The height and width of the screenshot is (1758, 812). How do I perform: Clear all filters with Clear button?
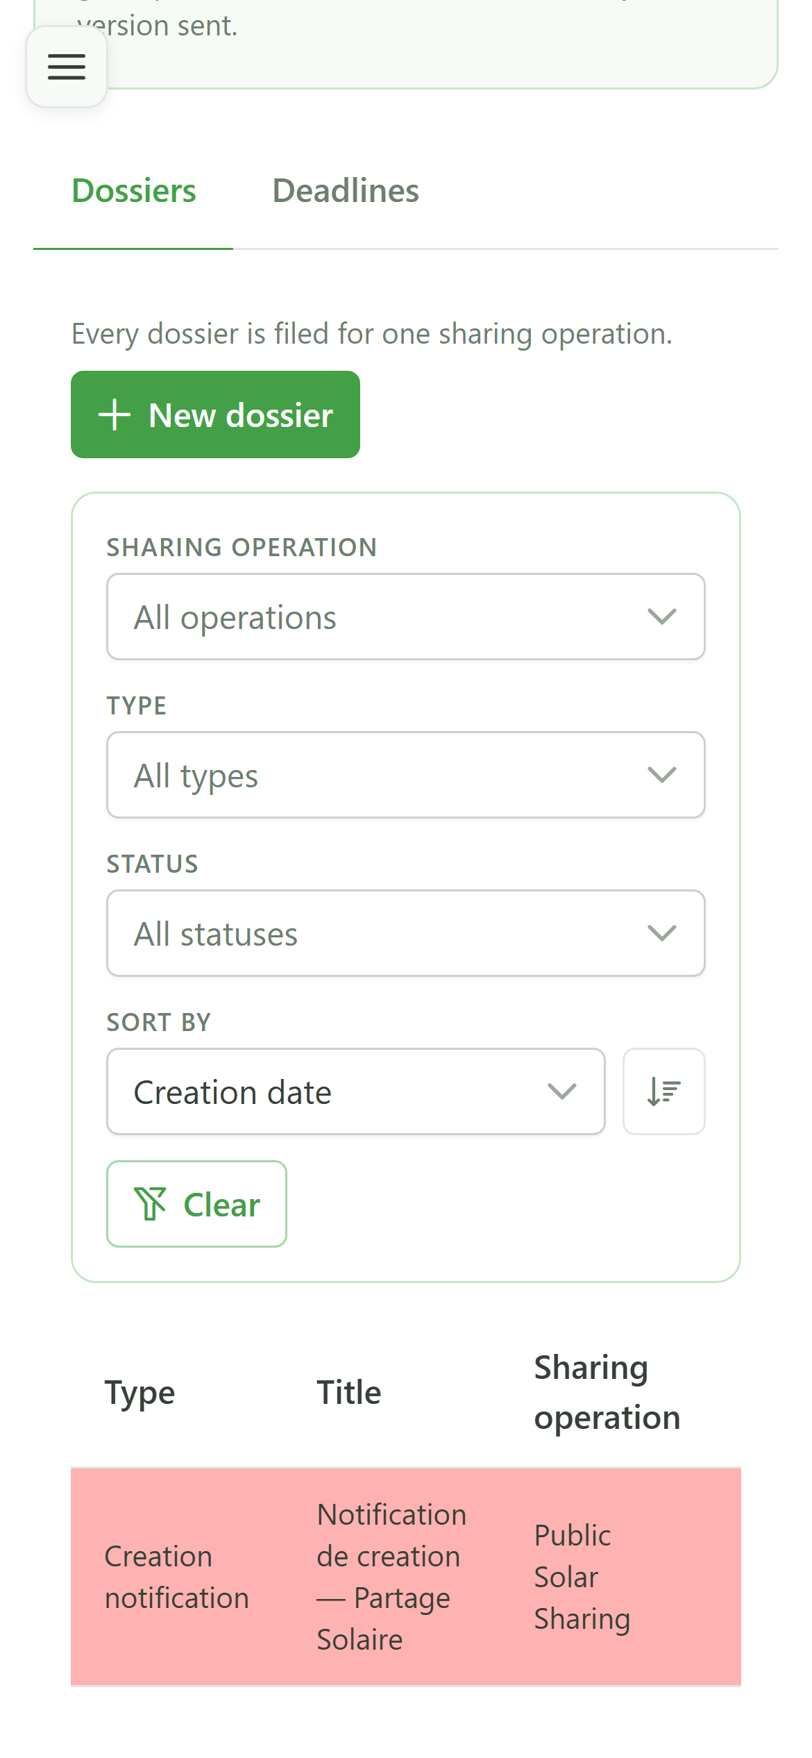tap(196, 1204)
